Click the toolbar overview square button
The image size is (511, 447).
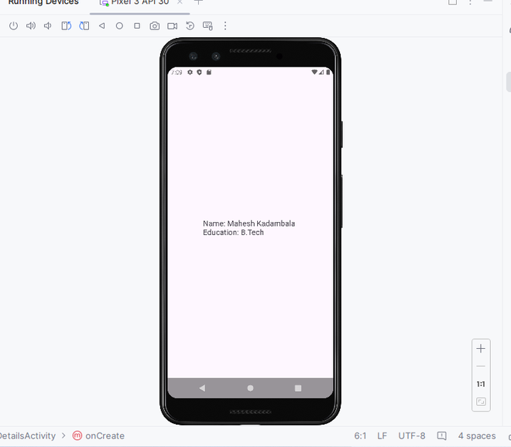click(137, 26)
